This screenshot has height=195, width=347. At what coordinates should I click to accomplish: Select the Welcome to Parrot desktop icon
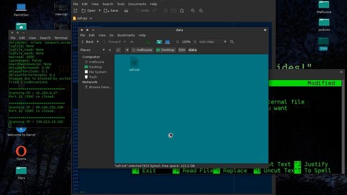pyautogui.click(x=21, y=132)
